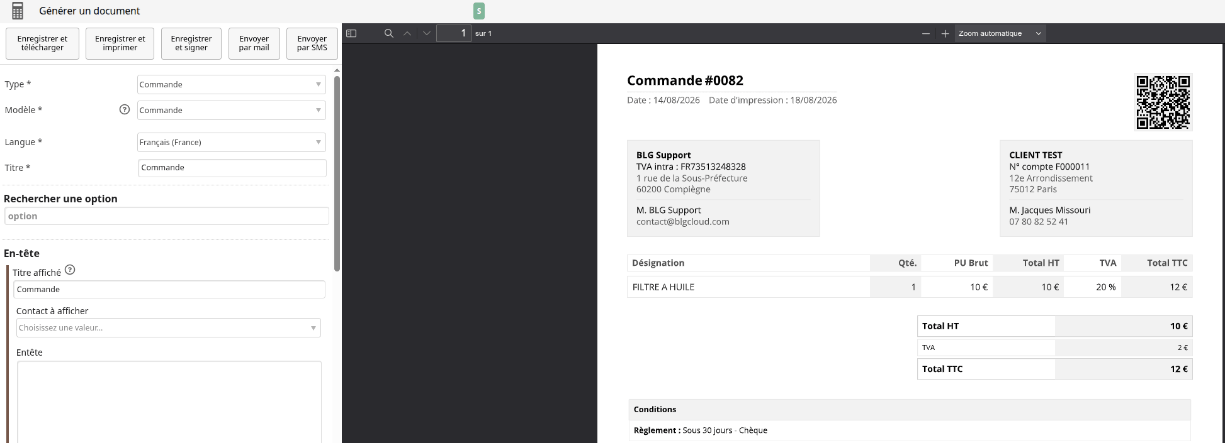Click the Règlement Sous 30 jours line
This screenshot has height=443, width=1225.
point(701,430)
